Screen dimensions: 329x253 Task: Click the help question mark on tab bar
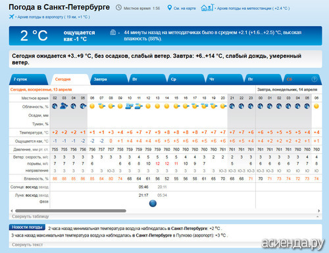[315, 79]
